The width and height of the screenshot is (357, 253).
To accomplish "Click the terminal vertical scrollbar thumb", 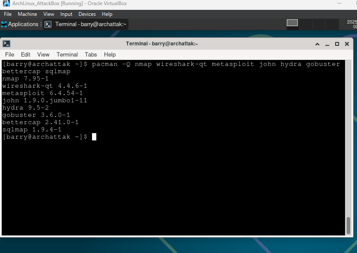I will click(348, 226).
